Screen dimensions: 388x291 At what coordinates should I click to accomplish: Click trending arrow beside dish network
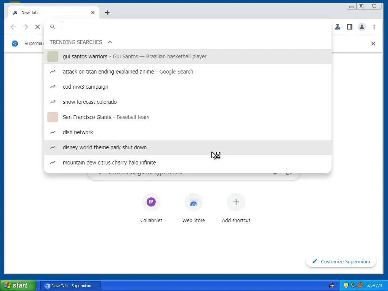pos(53,132)
